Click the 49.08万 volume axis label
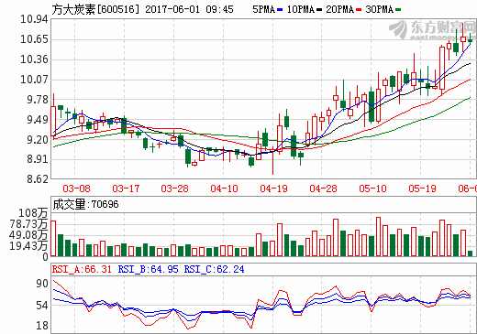This screenshot has height=334, width=477. (28, 235)
